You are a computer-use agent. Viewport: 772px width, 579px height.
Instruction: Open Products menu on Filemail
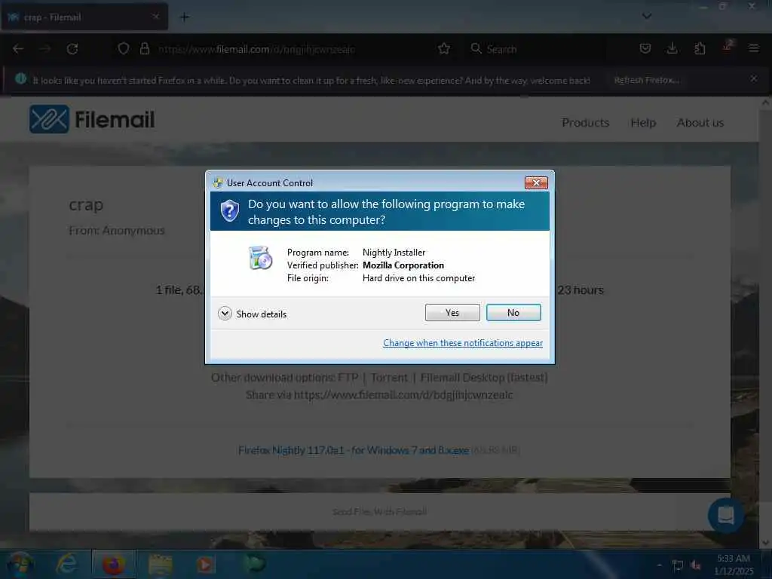pyautogui.click(x=585, y=123)
